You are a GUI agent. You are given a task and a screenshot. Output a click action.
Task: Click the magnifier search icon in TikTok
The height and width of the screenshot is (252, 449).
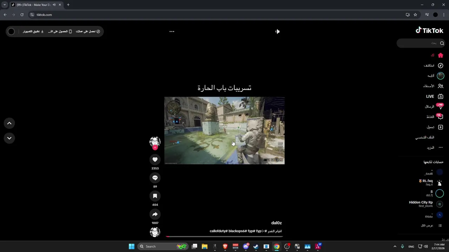442,43
